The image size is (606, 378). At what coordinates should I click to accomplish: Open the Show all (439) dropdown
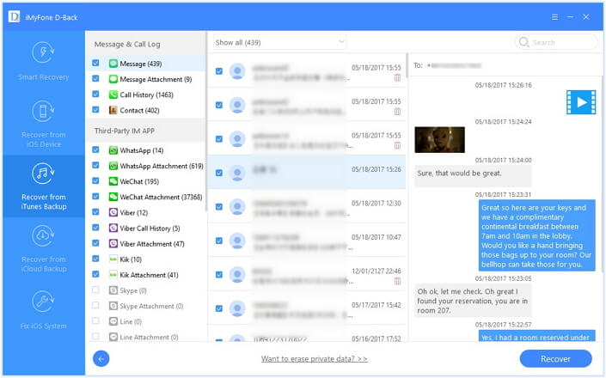click(279, 42)
